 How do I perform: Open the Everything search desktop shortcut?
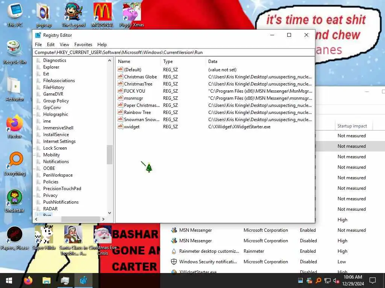[15, 163]
